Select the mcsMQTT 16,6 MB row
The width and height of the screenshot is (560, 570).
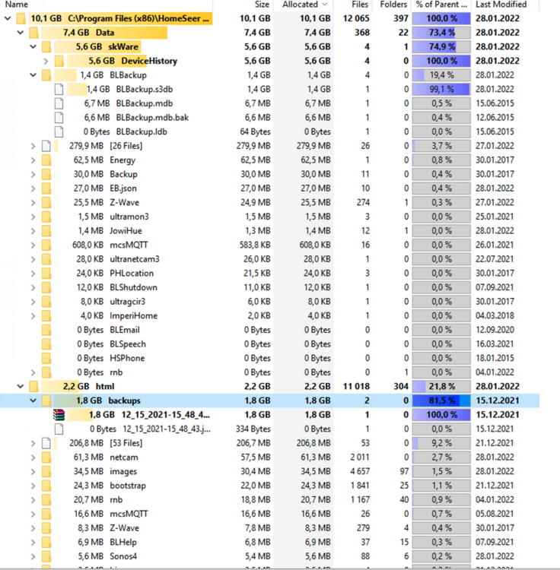coord(269,514)
